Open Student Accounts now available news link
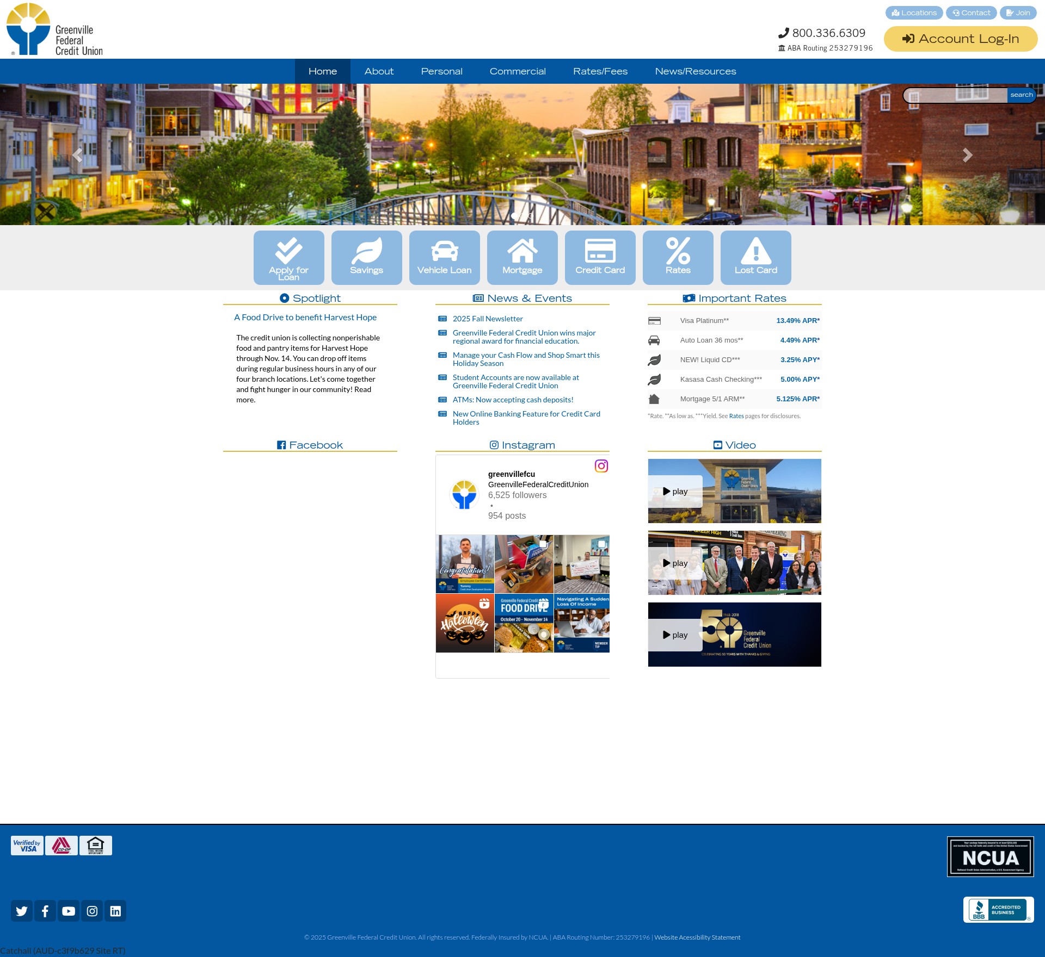 click(516, 381)
